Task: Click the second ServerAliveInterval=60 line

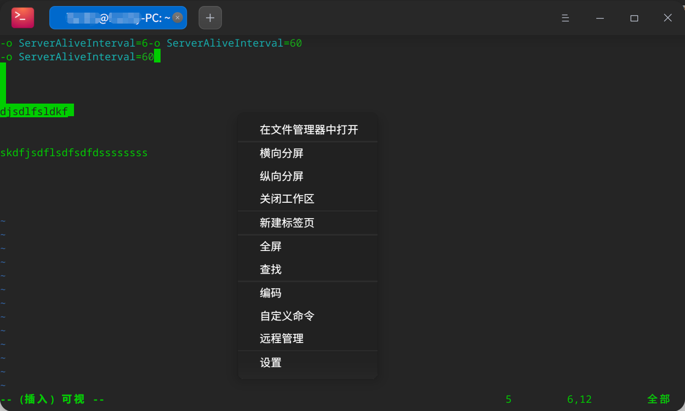Action: [77, 57]
